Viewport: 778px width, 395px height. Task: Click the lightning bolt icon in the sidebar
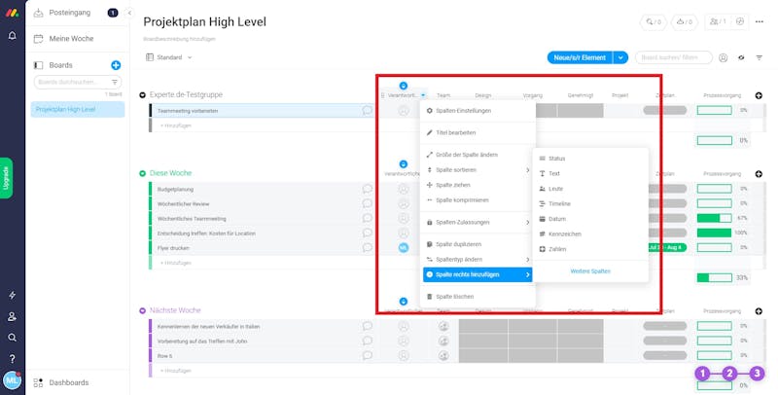click(x=13, y=295)
